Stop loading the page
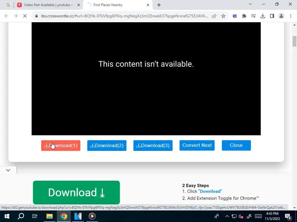The width and height of the screenshot is (297, 222). [x=25, y=16]
